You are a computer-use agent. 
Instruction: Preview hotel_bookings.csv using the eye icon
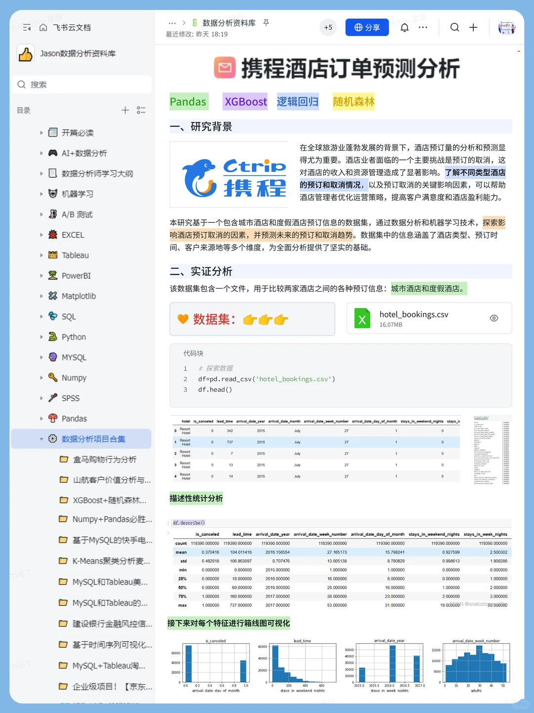click(x=494, y=318)
